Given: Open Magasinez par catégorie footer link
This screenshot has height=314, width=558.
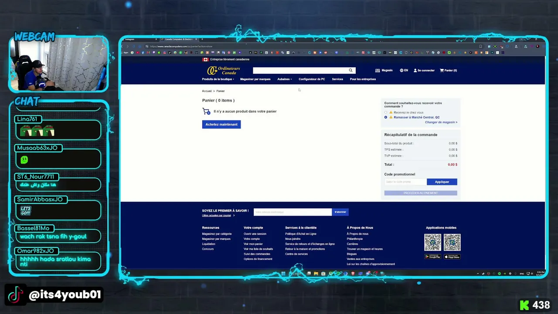Looking at the screenshot, I should pyautogui.click(x=217, y=234).
